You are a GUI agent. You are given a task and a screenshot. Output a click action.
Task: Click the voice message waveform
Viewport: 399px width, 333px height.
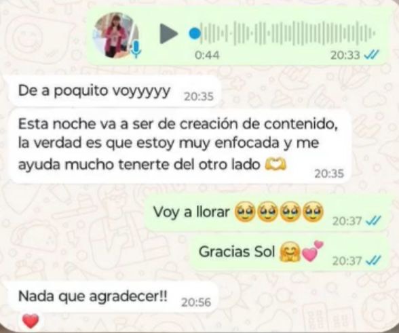[x=288, y=33]
